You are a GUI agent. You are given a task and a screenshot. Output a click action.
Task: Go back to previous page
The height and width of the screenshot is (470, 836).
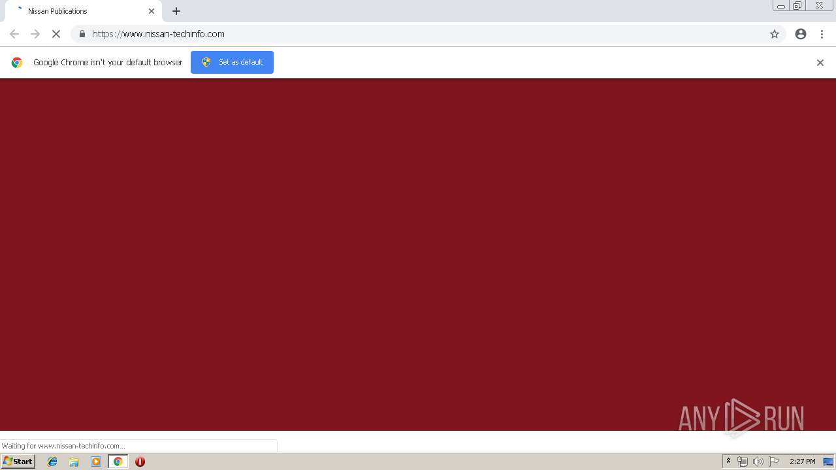(14, 34)
